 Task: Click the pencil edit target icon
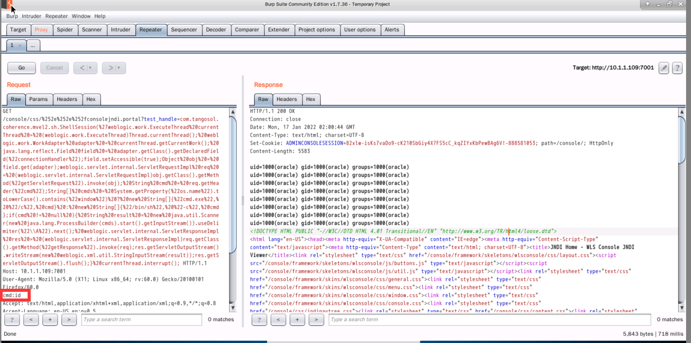664,68
